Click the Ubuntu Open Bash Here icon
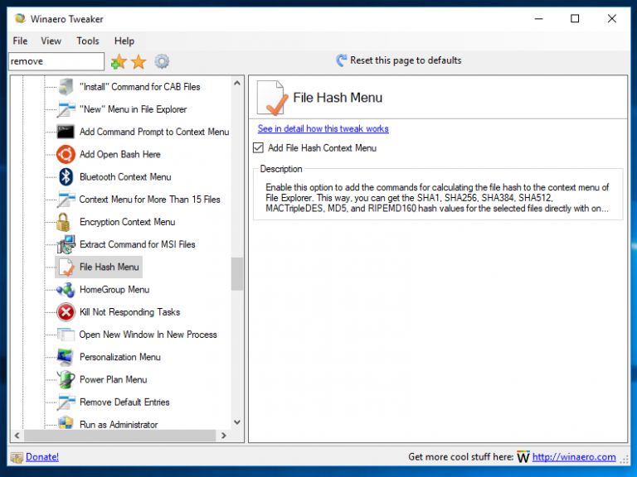637x477 pixels. (x=66, y=154)
